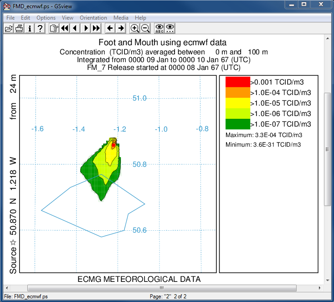The width and height of the screenshot is (334, 302).
Task: Open the View menu
Action: (x=67, y=18)
